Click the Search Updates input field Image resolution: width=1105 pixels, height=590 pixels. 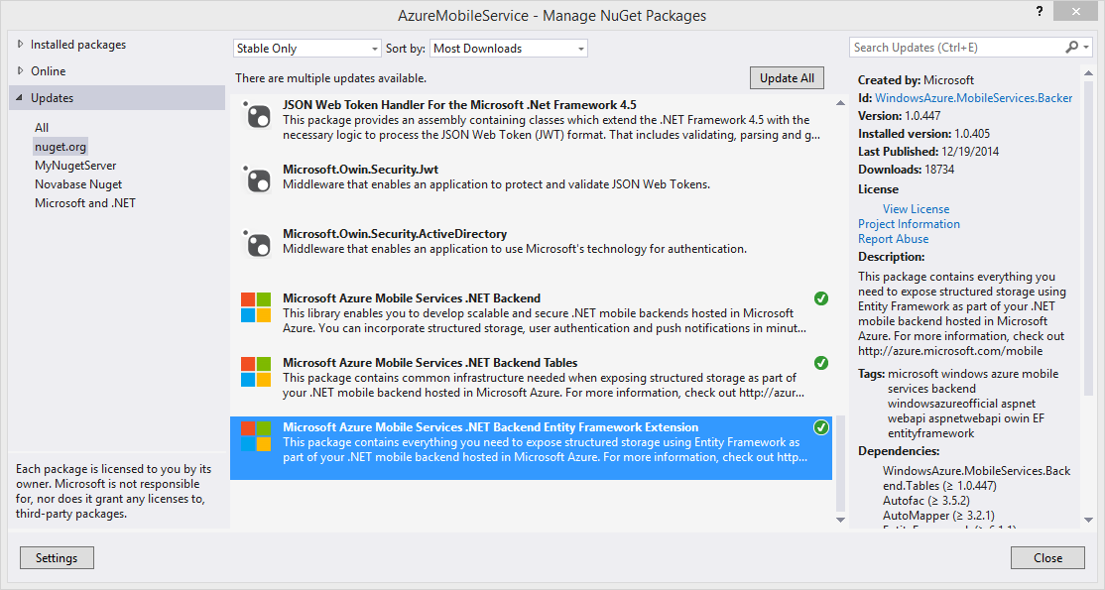(x=955, y=48)
